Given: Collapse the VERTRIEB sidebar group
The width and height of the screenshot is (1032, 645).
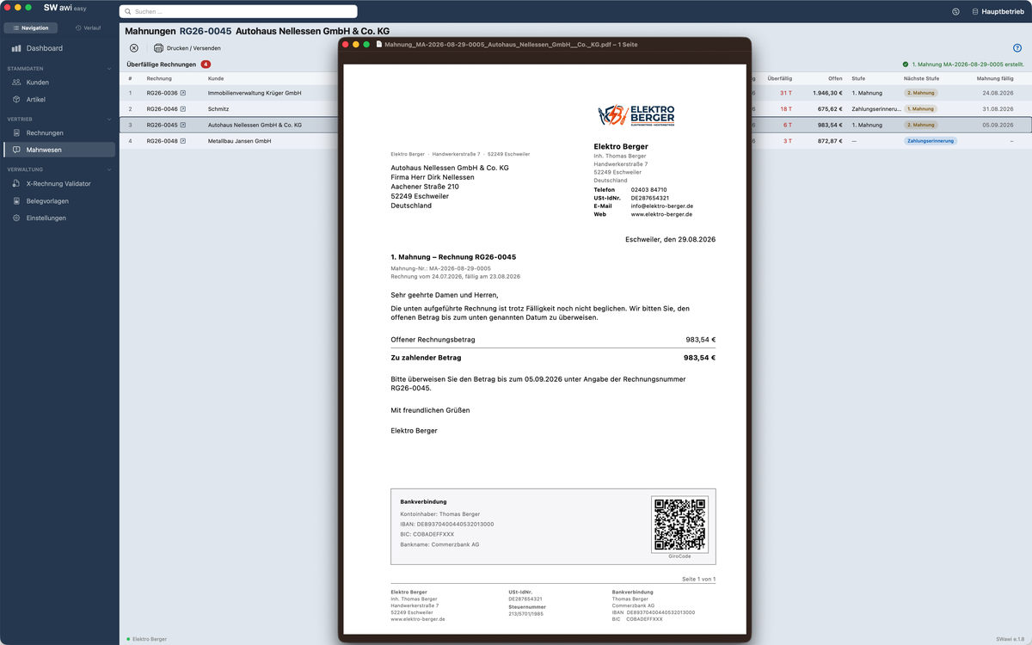Looking at the screenshot, I should click(x=109, y=119).
